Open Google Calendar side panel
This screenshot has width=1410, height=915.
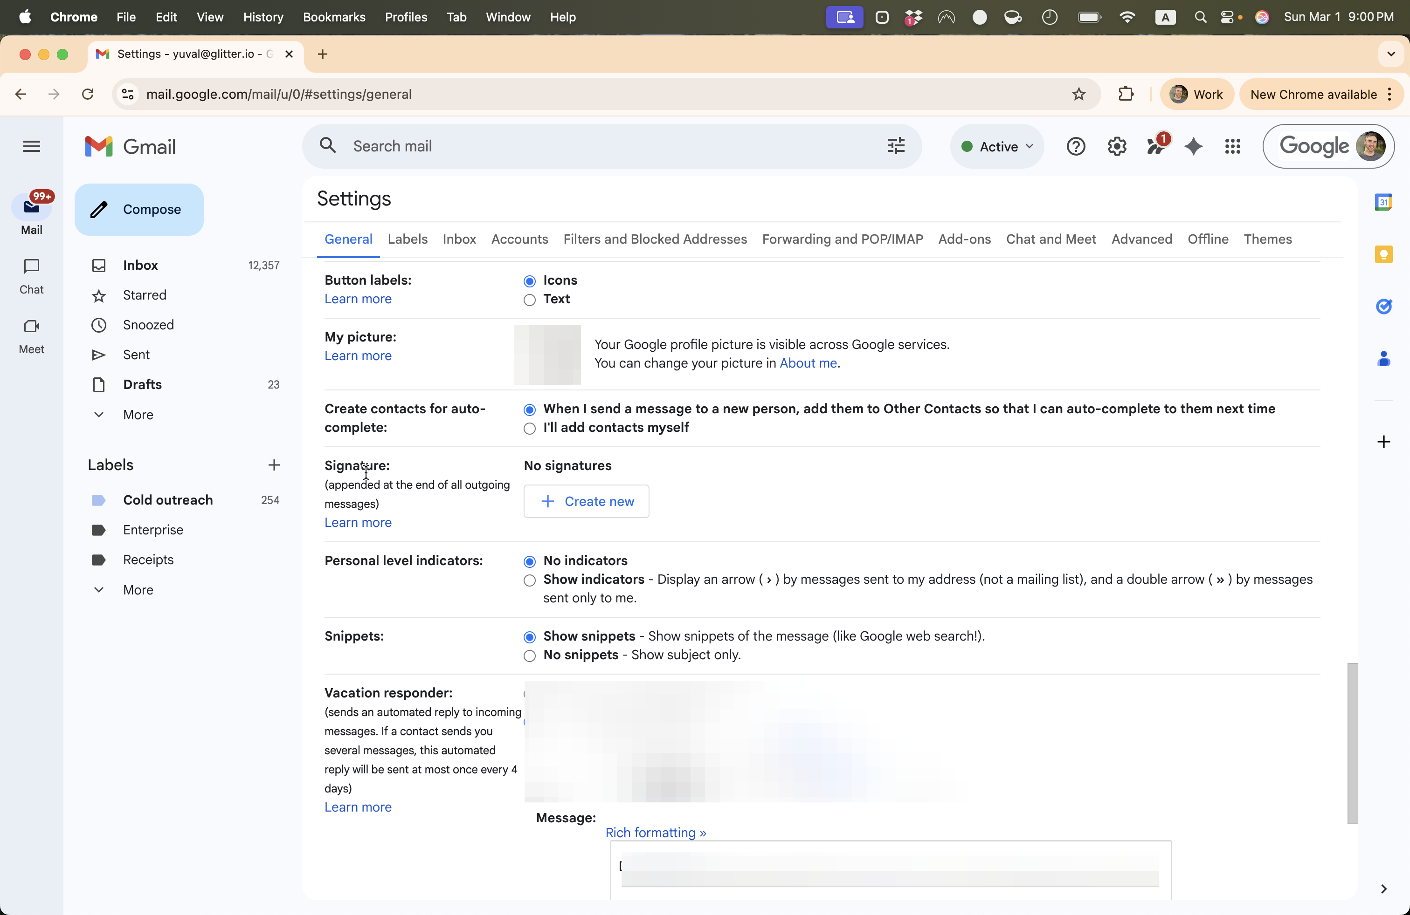pos(1383,202)
